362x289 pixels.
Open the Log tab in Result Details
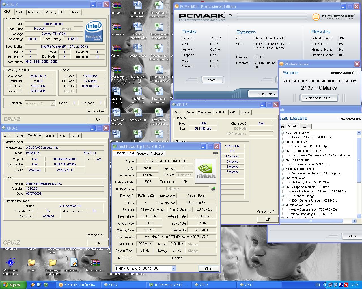click(x=305, y=126)
